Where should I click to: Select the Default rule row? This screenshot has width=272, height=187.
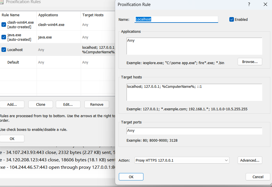click(x=13, y=62)
